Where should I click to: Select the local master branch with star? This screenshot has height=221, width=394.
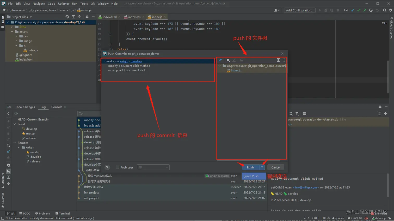click(x=30, y=133)
